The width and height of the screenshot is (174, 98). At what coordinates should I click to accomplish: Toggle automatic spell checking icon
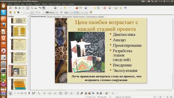pos(44,8)
